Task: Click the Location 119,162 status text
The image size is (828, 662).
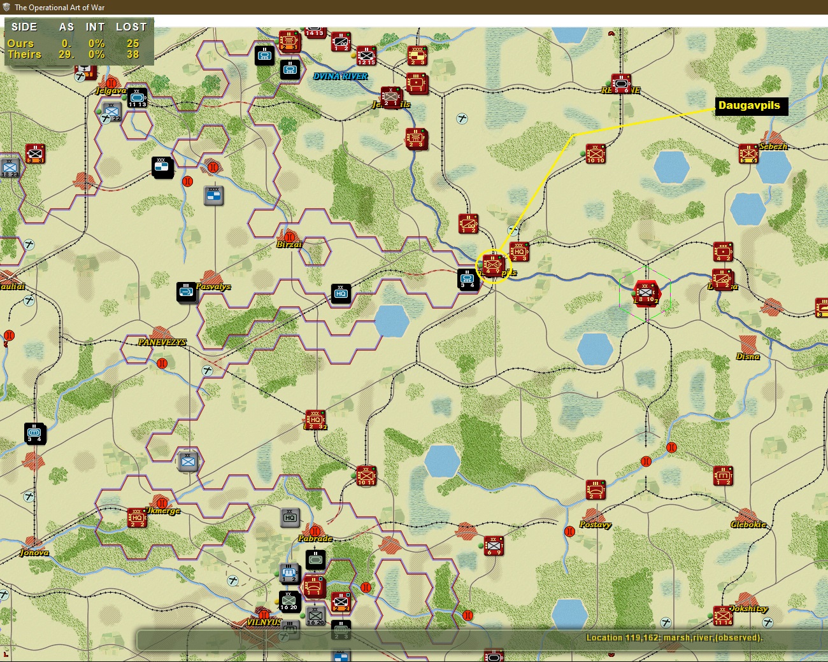Action: (674, 637)
